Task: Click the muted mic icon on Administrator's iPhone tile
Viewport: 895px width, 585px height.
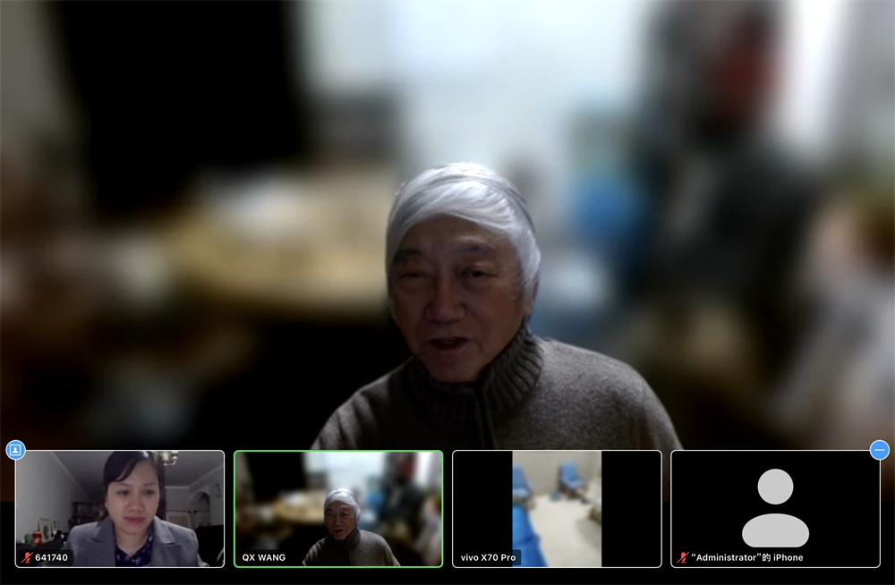Action: click(683, 557)
